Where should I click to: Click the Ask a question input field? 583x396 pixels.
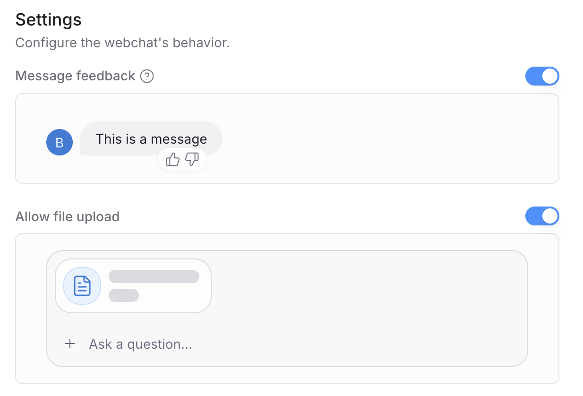tap(140, 344)
